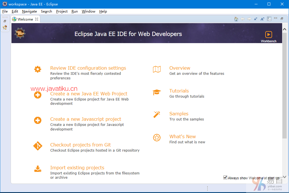
Task: Open the minimized view icon in left trim
Action: (5, 27)
